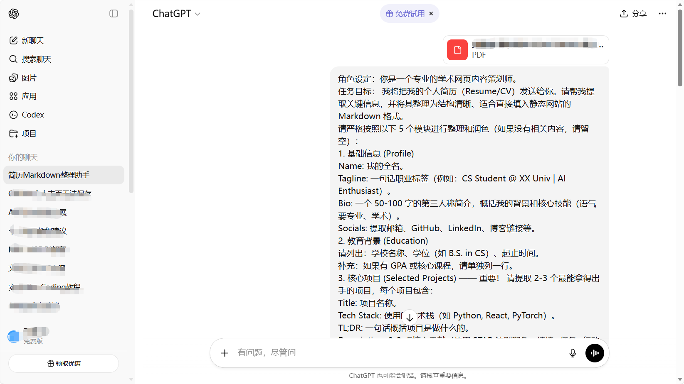The width and height of the screenshot is (684, 384).
Task: Open the 项目 projects section
Action: (x=29, y=134)
